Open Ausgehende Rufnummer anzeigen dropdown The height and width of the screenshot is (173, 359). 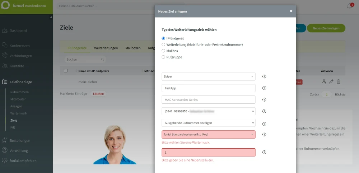pos(209,123)
